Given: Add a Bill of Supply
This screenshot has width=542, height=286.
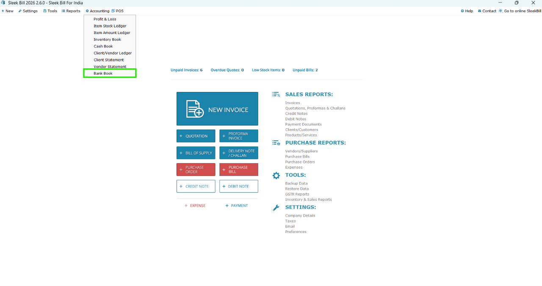Looking at the screenshot, I should [196, 153].
